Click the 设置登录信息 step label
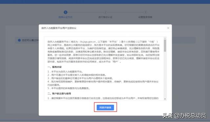 [x=145, y=17]
